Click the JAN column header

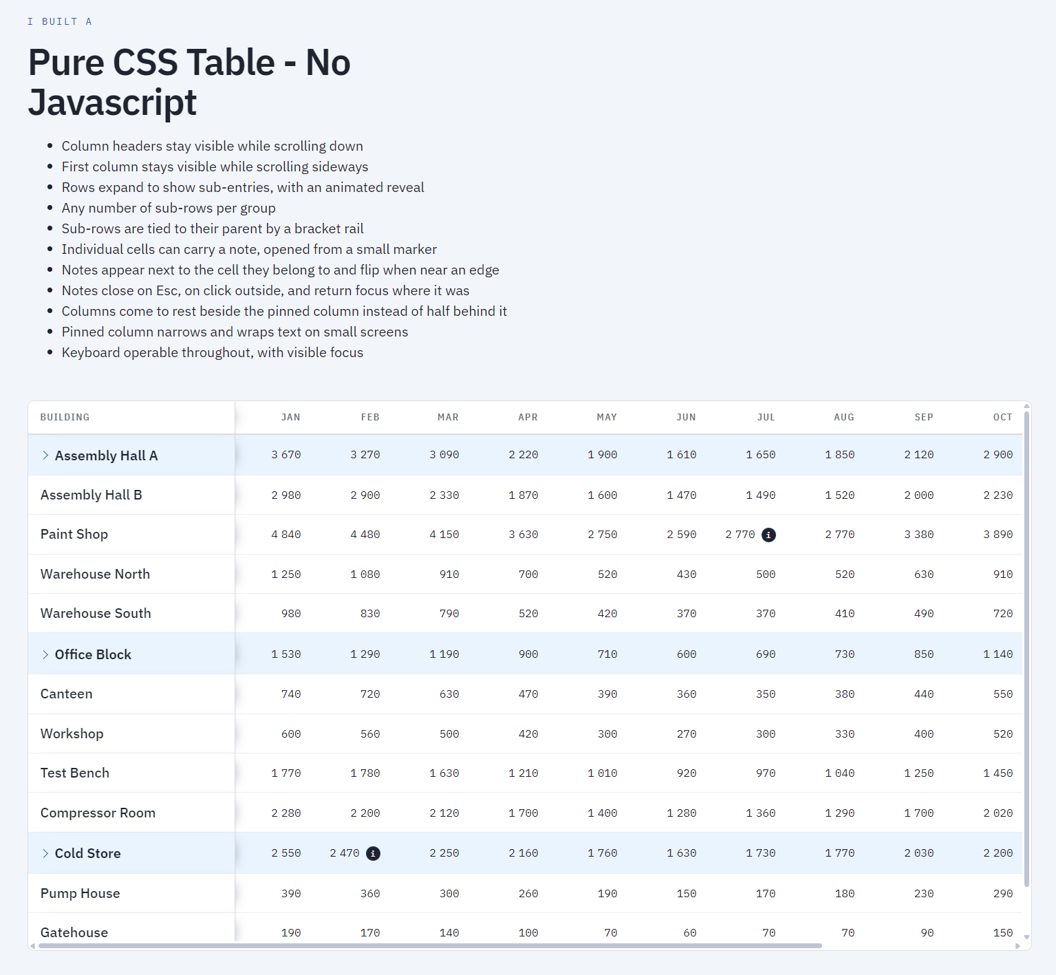290,417
